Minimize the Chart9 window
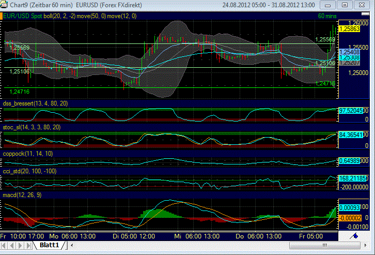The image size is (375, 255). click(327, 5)
